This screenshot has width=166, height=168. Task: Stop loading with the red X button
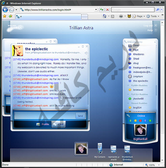[x=107, y=10]
